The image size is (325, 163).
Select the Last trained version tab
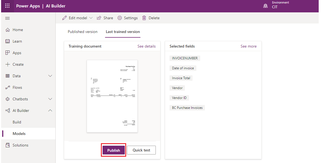point(123,32)
